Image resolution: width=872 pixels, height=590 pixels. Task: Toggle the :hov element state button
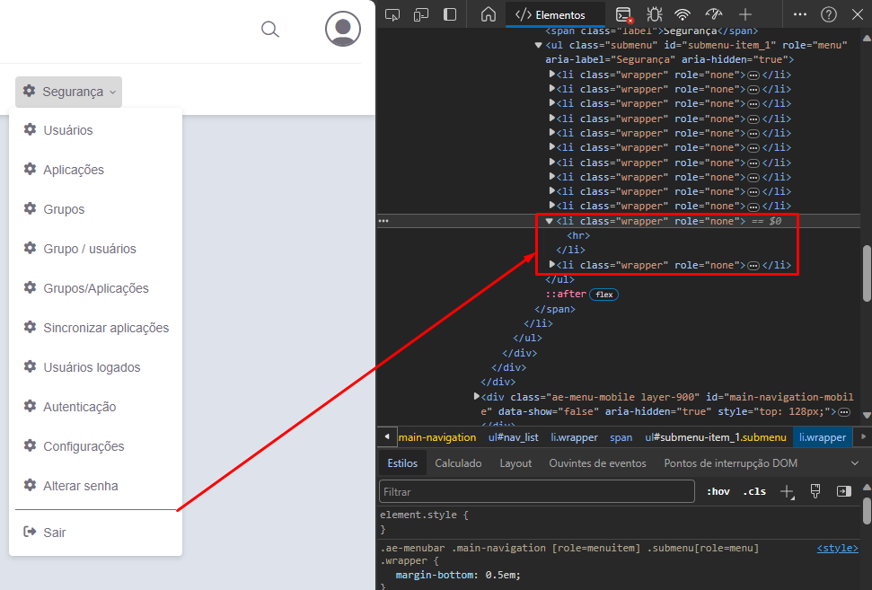coord(718,491)
